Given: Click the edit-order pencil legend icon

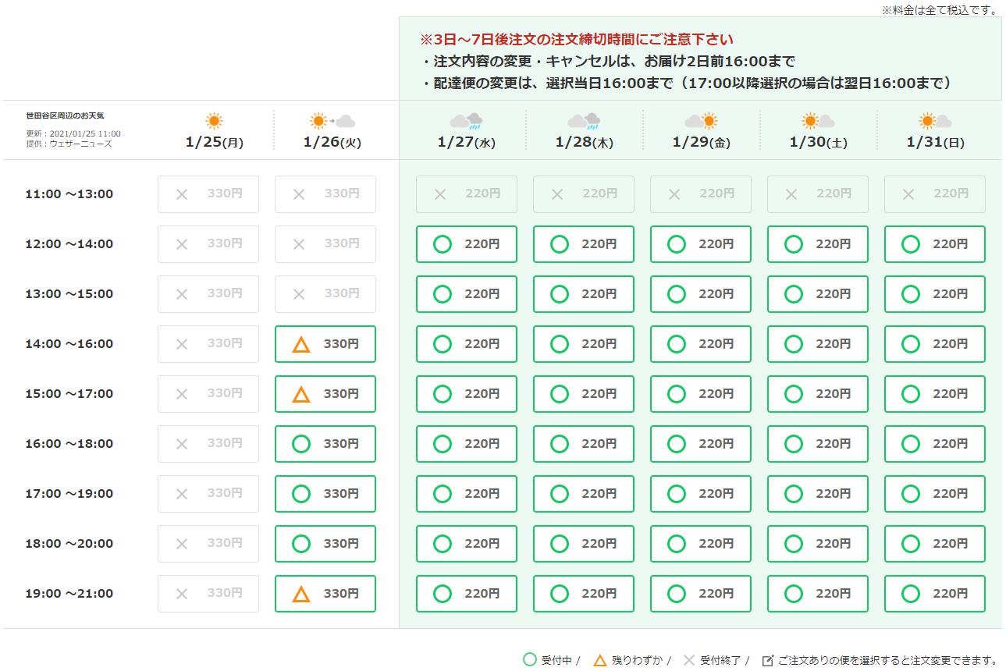Looking at the screenshot, I should (x=768, y=660).
